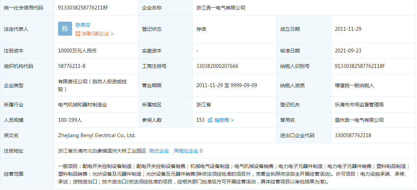The image size is (417, 190).
Task: Click the 实缴资本 label cell
Action: pyautogui.click(x=165, y=50)
